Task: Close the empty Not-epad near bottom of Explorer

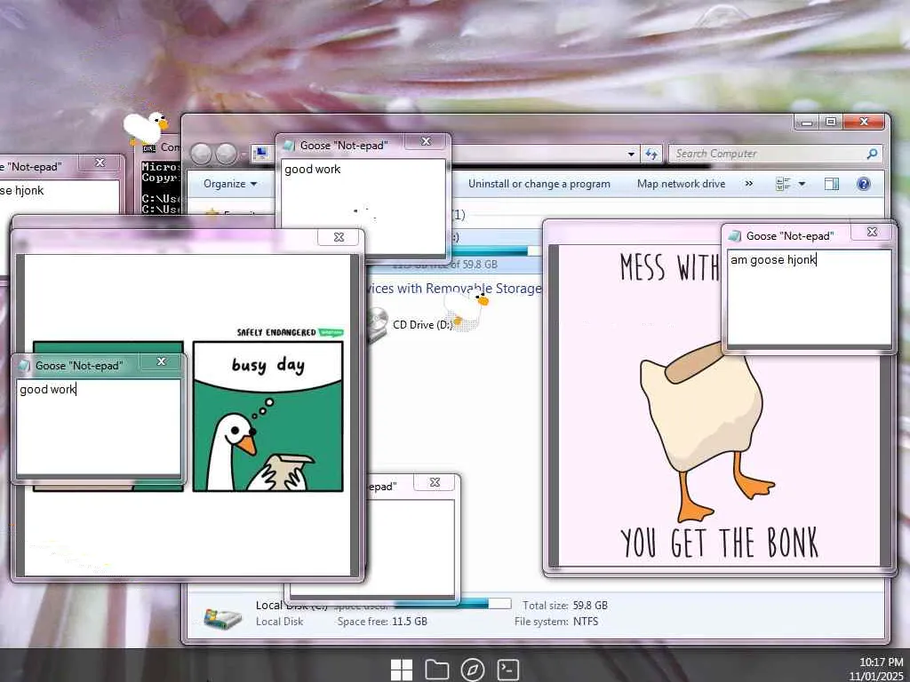Action: (434, 482)
